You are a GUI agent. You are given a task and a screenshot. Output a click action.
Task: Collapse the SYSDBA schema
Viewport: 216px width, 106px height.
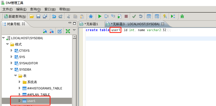[x=12, y=69]
